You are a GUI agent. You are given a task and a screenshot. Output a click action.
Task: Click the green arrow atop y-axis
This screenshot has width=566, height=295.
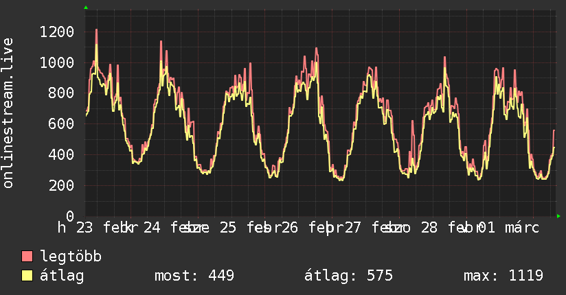(x=86, y=8)
